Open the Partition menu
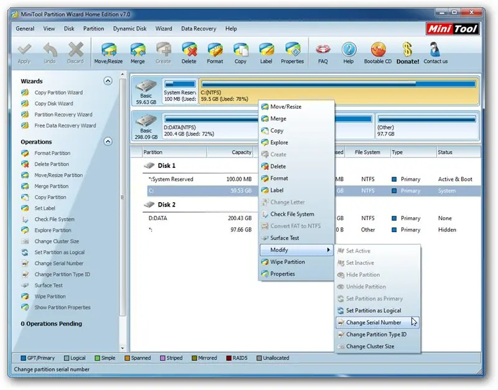Screen dimensions: 498x390 (x=94, y=29)
